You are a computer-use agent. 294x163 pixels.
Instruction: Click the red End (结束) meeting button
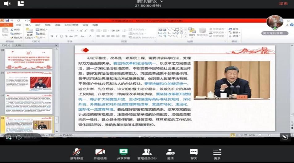pos(283,4)
